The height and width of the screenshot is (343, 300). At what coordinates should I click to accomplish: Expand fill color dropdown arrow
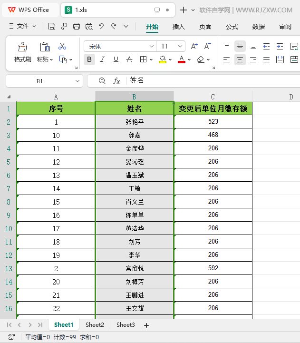[x=170, y=59]
